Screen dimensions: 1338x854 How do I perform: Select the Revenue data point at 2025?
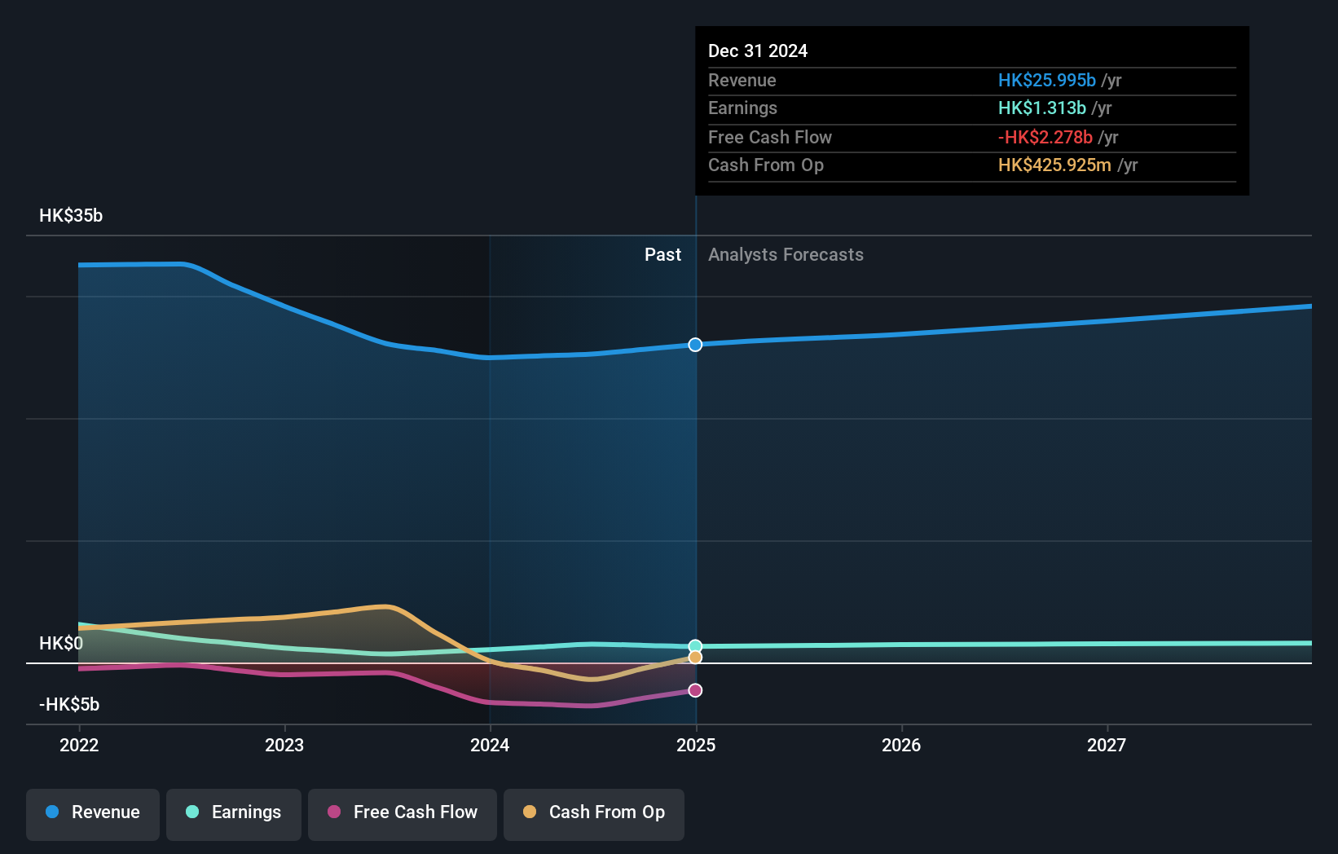coord(695,345)
